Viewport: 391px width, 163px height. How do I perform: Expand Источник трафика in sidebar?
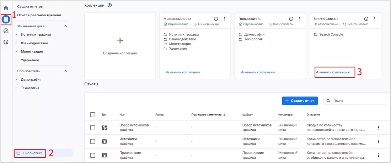tap(16, 35)
